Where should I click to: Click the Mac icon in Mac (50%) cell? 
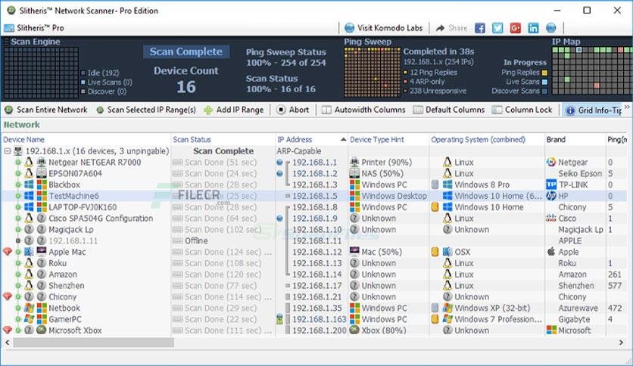354,252
